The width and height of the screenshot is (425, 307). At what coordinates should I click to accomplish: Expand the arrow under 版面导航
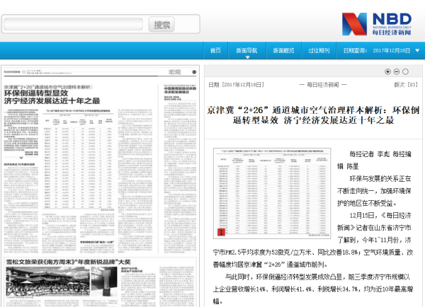[x=246, y=59]
